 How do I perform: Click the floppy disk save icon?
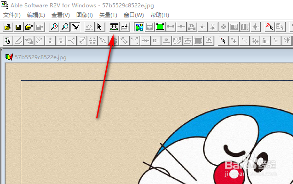[x=18, y=27]
